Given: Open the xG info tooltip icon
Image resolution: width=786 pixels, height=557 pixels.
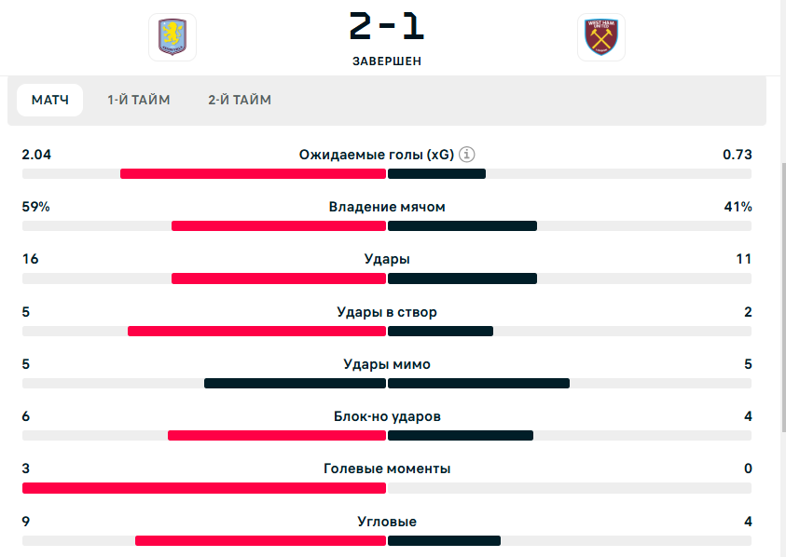Looking at the screenshot, I should [x=468, y=155].
